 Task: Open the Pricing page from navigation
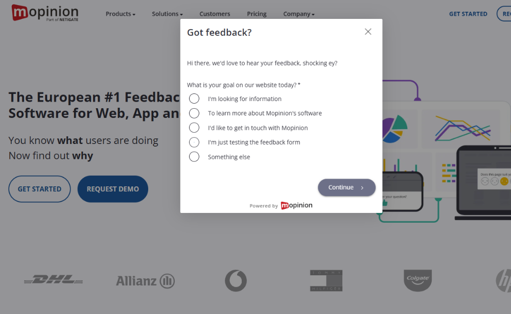tap(257, 14)
